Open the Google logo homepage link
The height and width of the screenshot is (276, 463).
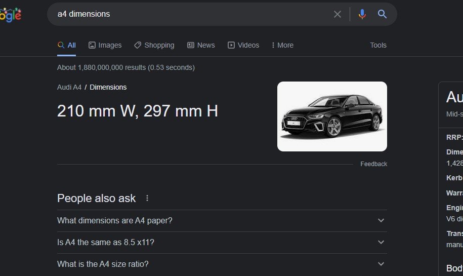[11, 15]
